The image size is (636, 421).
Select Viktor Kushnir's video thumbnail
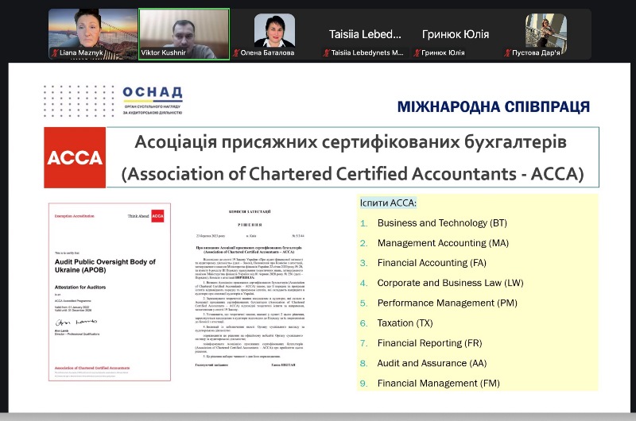pyautogui.click(x=184, y=34)
